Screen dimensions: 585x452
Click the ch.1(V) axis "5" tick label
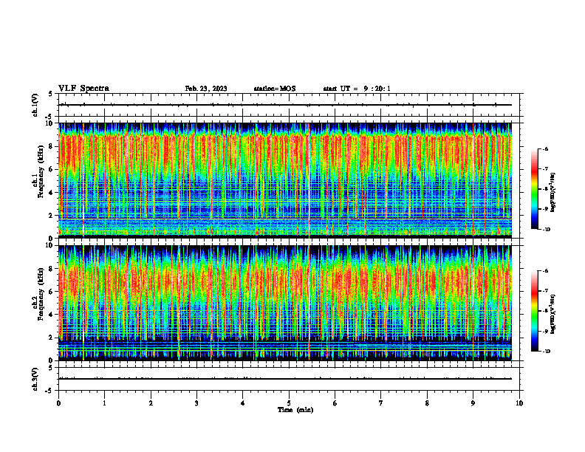[51, 95]
